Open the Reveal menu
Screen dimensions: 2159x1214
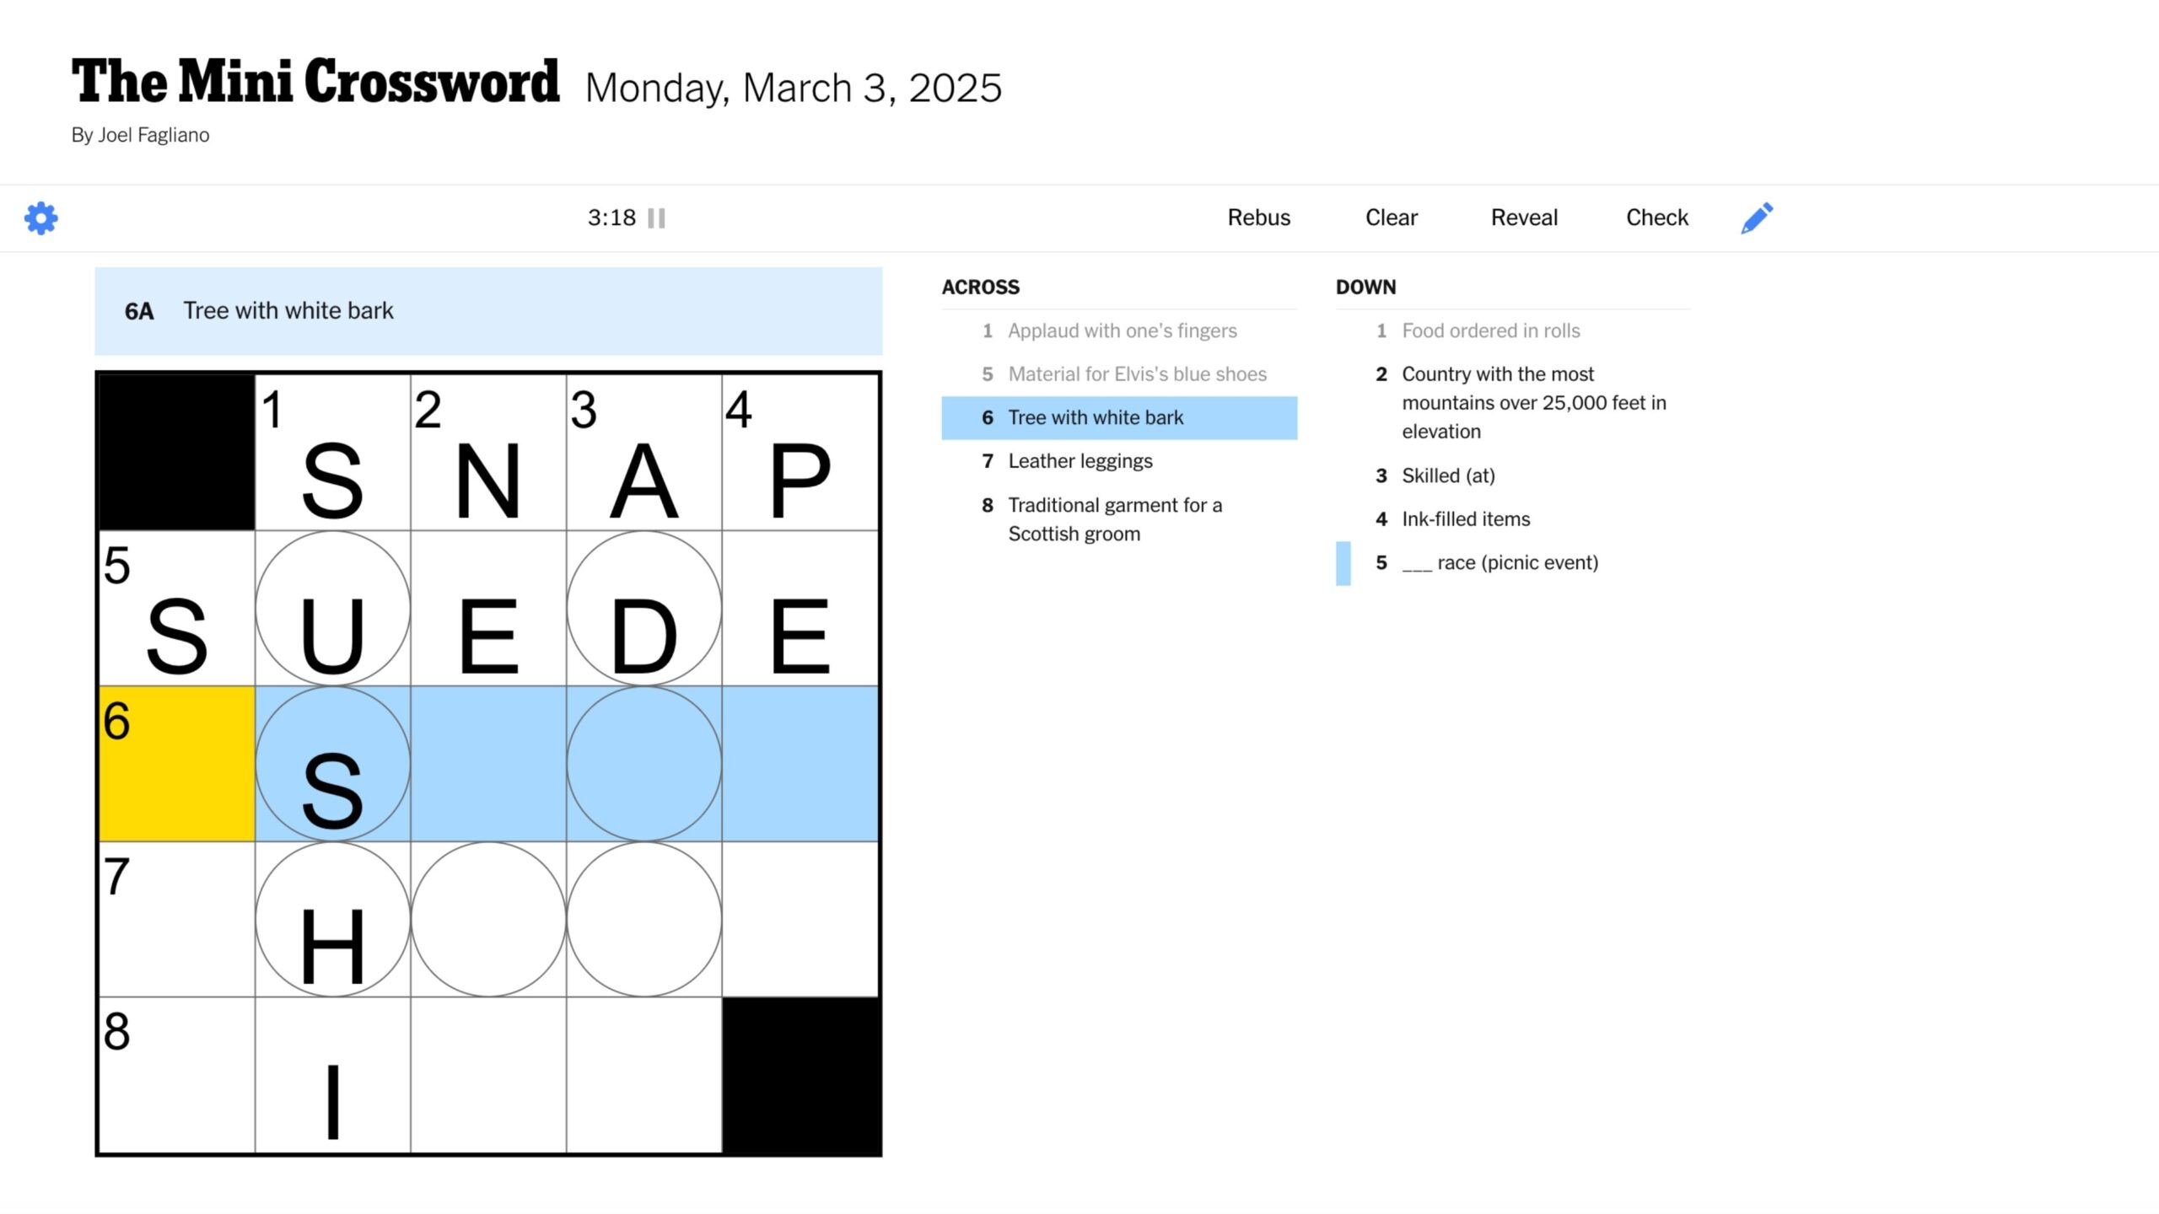pyautogui.click(x=1524, y=218)
